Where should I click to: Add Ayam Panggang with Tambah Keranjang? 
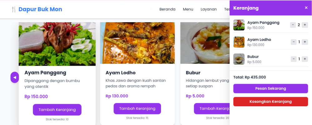(57, 110)
